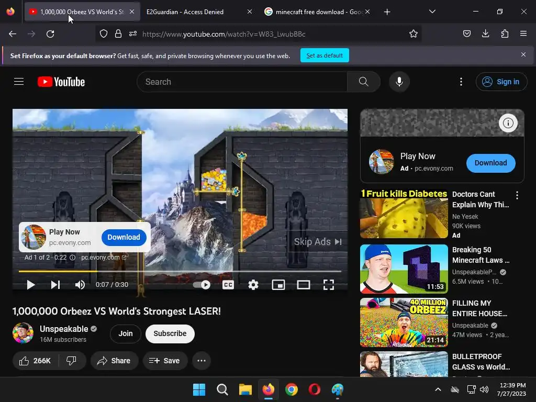This screenshot has height=402, width=536.
Task: Mute the video volume
Action: click(x=80, y=285)
